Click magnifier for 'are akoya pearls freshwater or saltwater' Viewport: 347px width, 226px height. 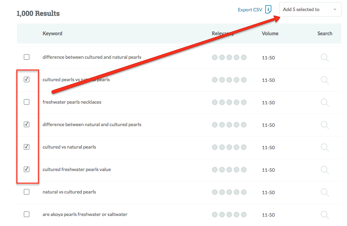(x=325, y=215)
